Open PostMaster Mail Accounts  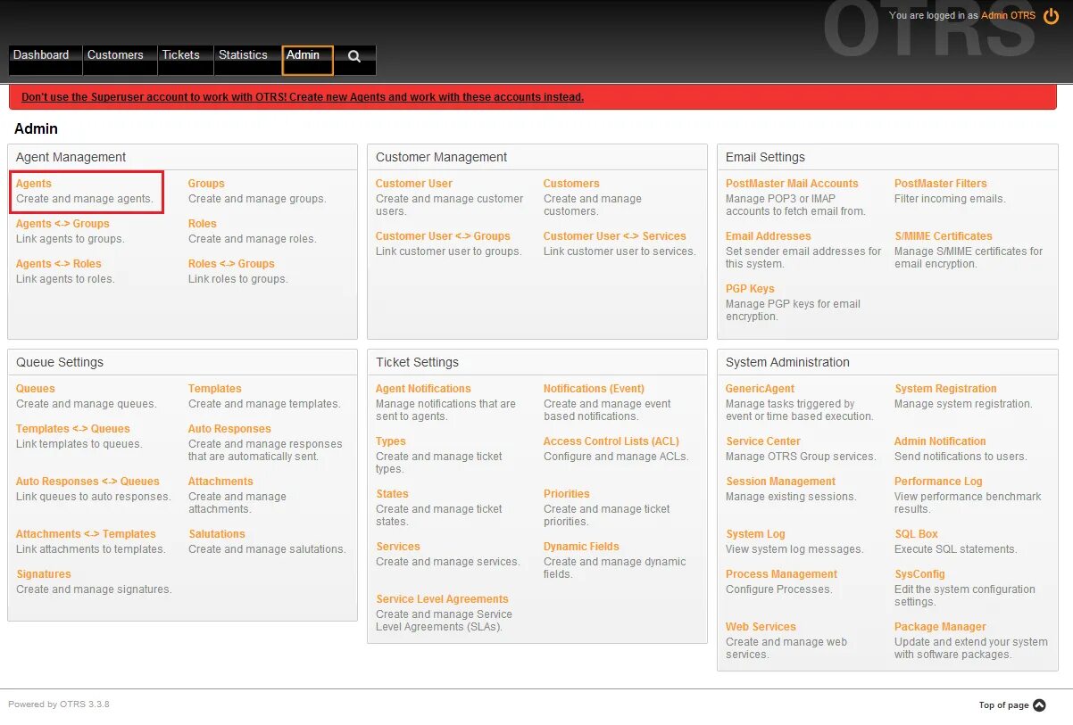[792, 184]
